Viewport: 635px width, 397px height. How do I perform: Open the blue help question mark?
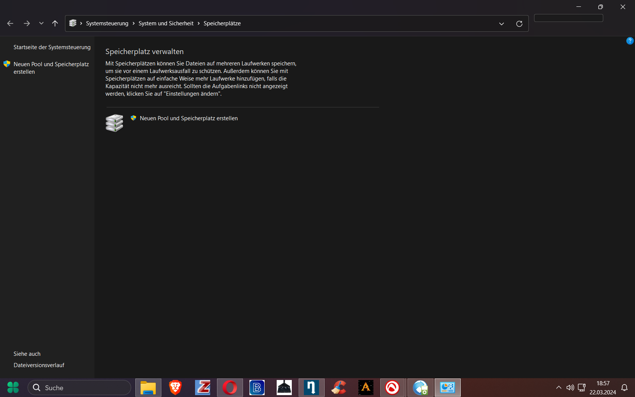tap(629, 41)
